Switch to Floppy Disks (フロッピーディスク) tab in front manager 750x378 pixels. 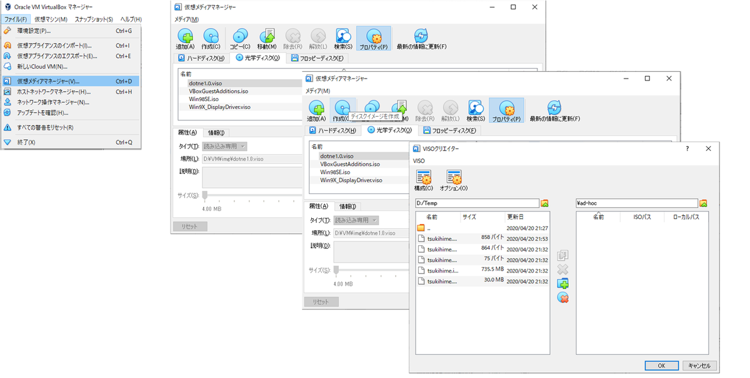[x=449, y=130]
